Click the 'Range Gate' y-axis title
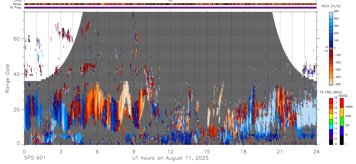The width and height of the screenshot is (356, 164). pos(8,79)
